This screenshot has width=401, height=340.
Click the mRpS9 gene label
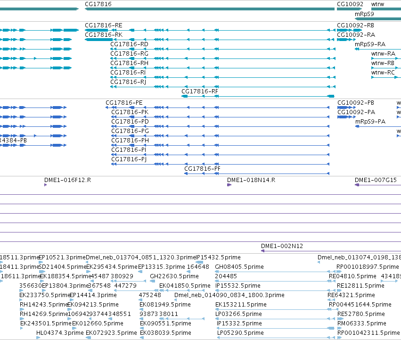pyautogui.click(x=364, y=14)
